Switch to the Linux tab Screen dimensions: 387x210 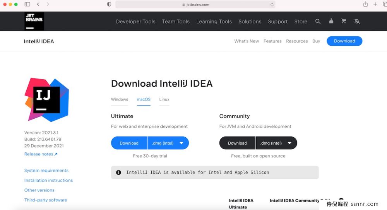tap(164, 99)
